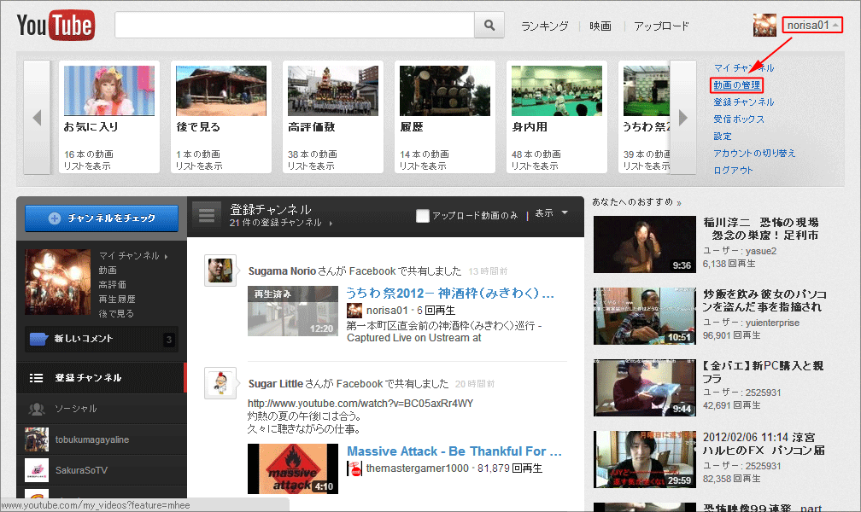Click the ソーシャル people icon
Image resolution: width=861 pixels, height=512 pixels.
pyautogui.click(x=37, y=409)
